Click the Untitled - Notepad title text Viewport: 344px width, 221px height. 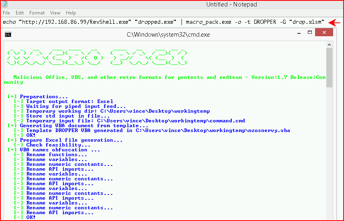[x=232, y=4]
